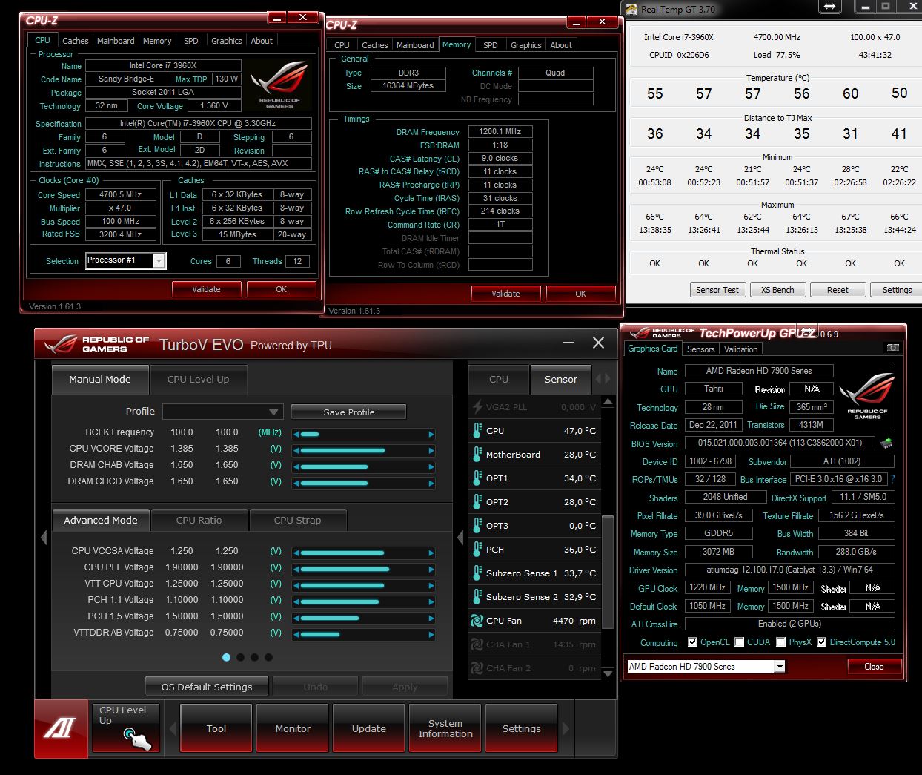Click VTT CPU Voltage increase arrow
Screen dimensions: 922x775
431,585
